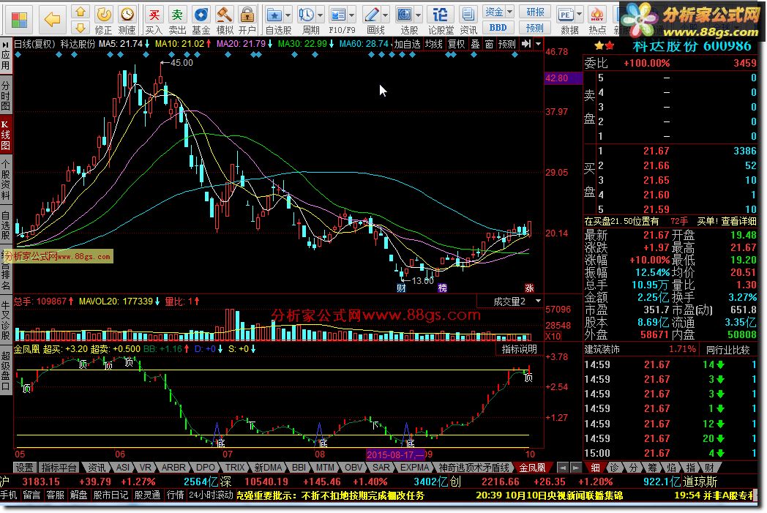
Task: Expand the 画线 dropdown arrow
Action: point(386,15)
